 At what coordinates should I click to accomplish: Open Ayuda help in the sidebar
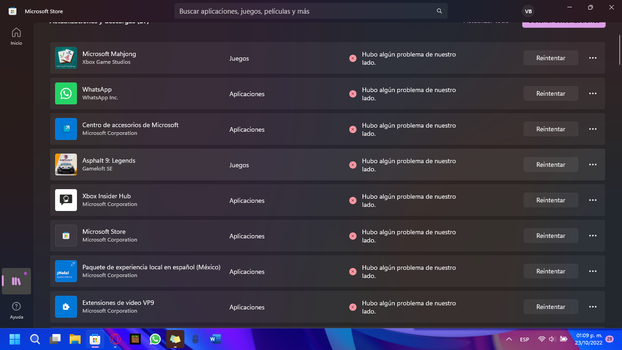pyautogui.click(x=16, y=310)
